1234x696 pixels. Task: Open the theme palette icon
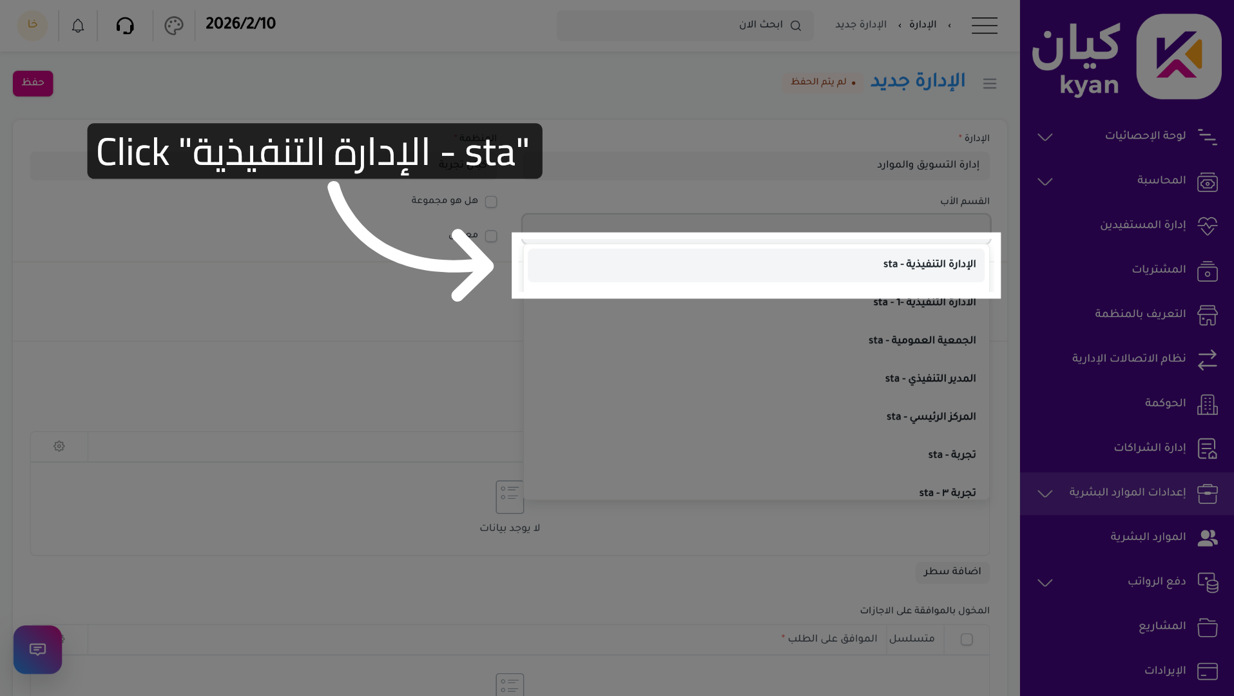click(x=174, y=26)
